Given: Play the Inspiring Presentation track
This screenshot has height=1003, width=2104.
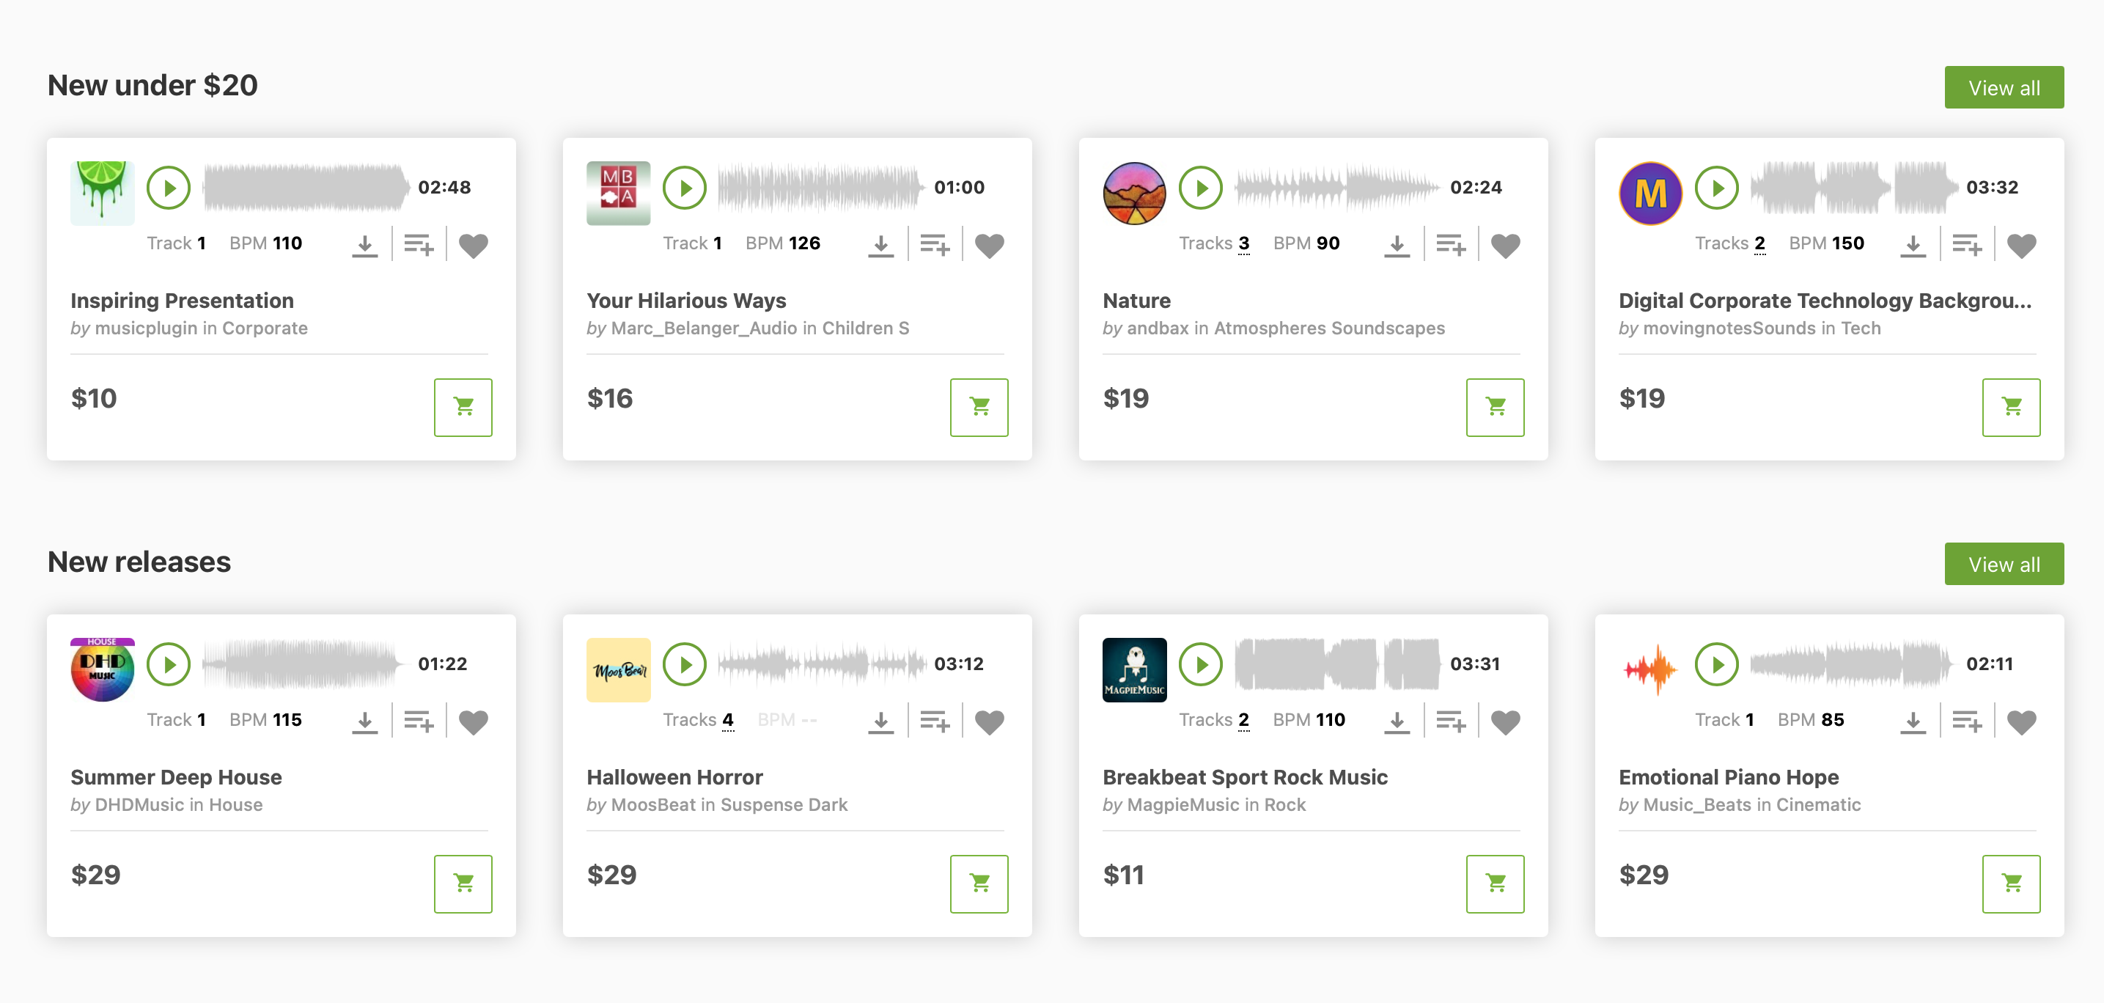Looking at the screenshot, I should (x=169, y=188).
